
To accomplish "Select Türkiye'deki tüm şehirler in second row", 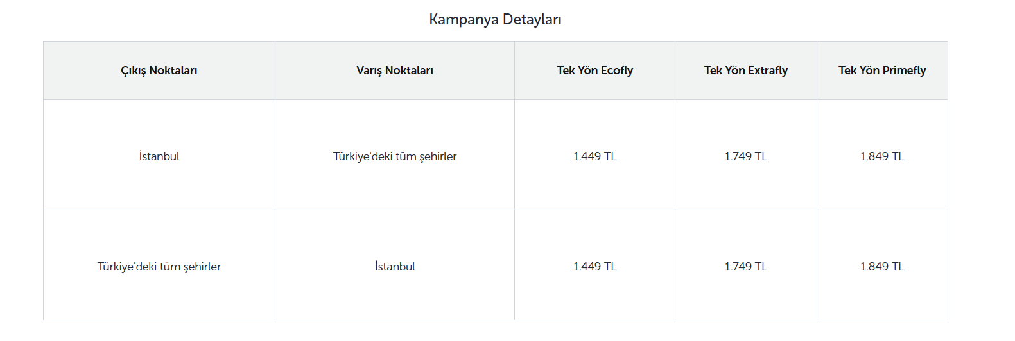I will pos(159,267).
